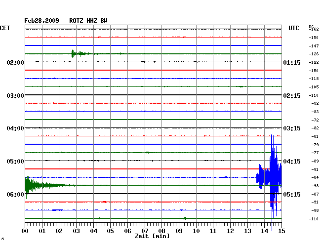The height and width of the screenshot is (244, 321).
Task: Click the 01:15 UTC time label
Action: tap(292, 62)
